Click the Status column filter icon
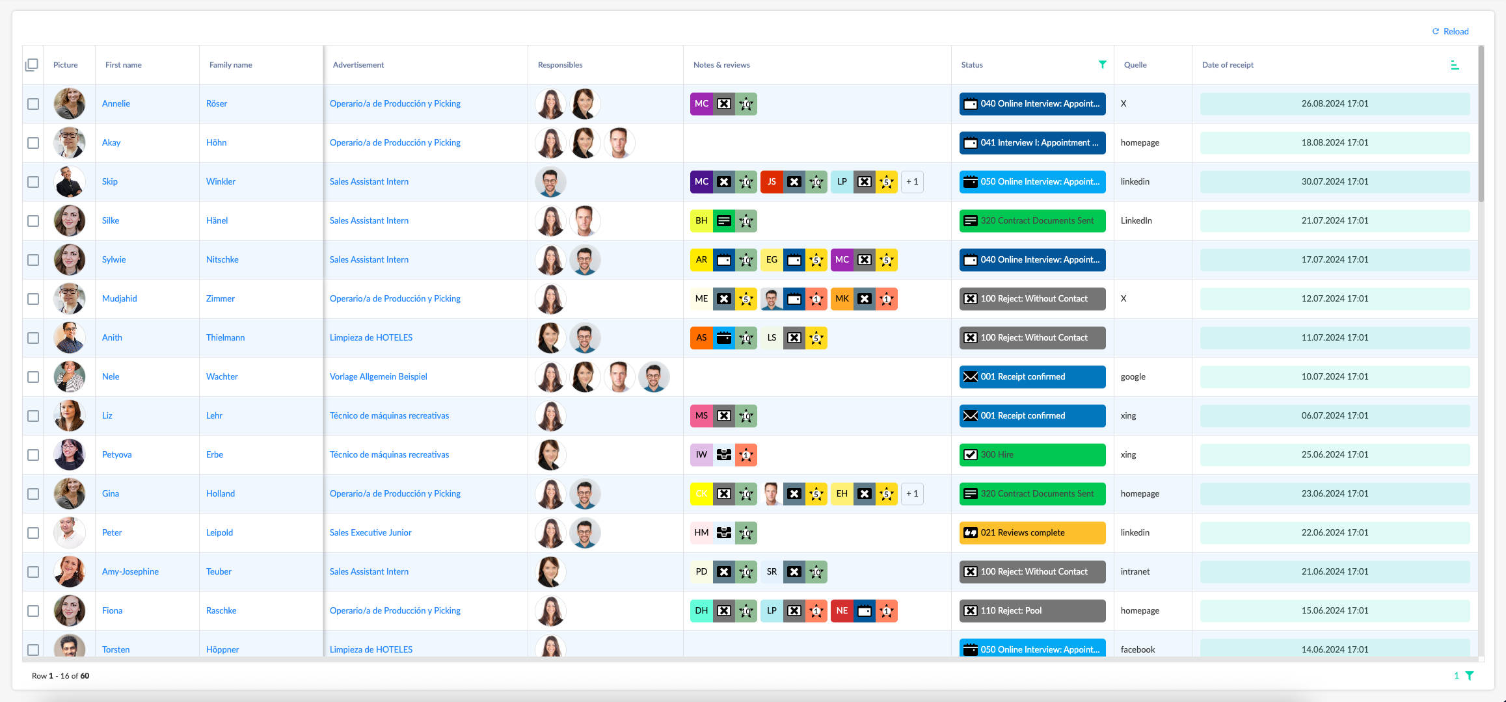The height and width of the screenshot is (702, 1506). click(x=1102, y=64)
